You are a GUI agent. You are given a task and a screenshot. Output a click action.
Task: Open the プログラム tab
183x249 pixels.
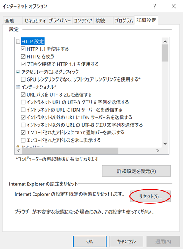(124, 21)
